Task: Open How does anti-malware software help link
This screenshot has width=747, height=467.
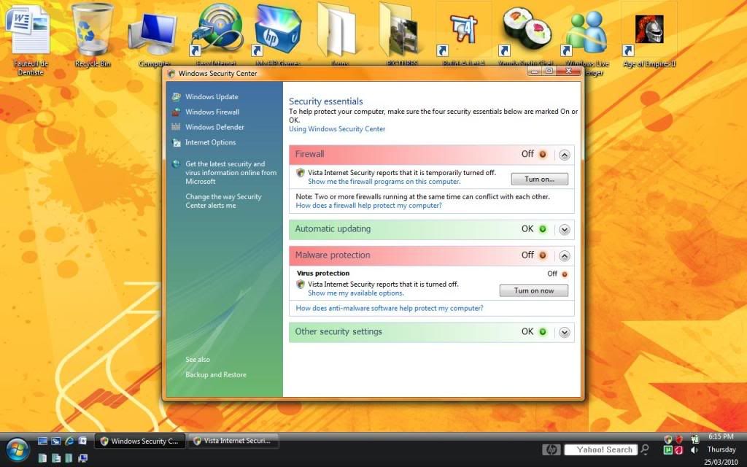Action: (x=390, y=309)
